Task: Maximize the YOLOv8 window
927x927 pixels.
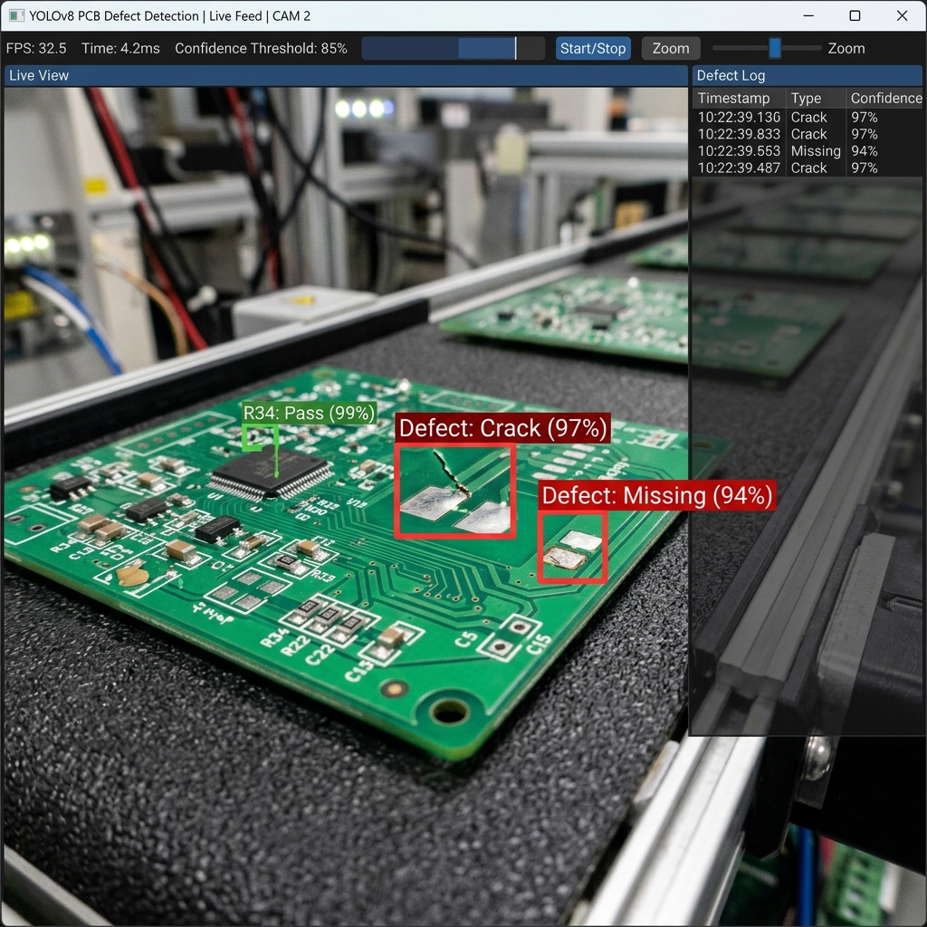Action: [855, 16]
